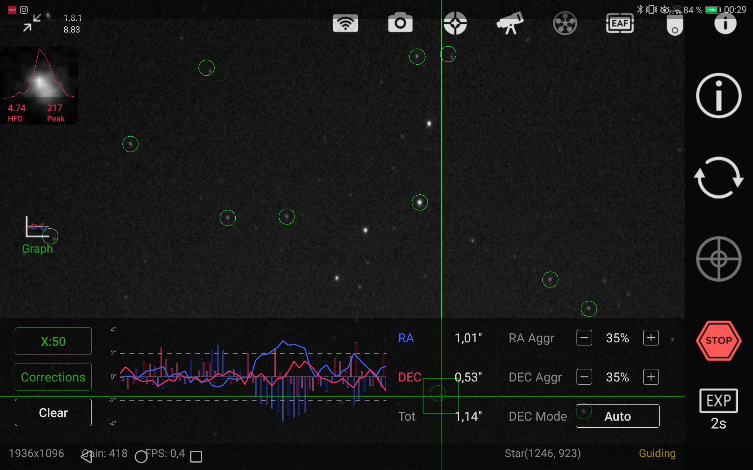The width and height of the screenshot is (753, 470).
Task: Toggle Corrections display button
Action: (x=53, y=377)
